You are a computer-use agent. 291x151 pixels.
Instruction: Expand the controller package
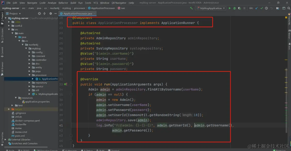[29, 60]
